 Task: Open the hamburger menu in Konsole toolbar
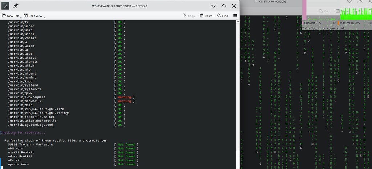pos(235,16)
